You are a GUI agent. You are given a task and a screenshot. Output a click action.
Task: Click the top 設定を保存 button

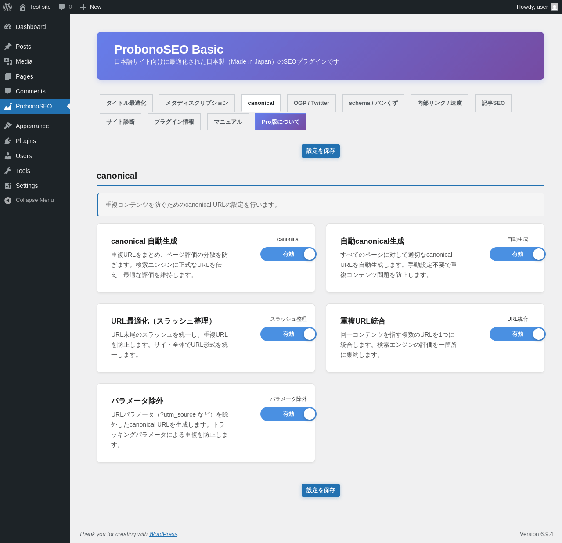coord(321,151)
